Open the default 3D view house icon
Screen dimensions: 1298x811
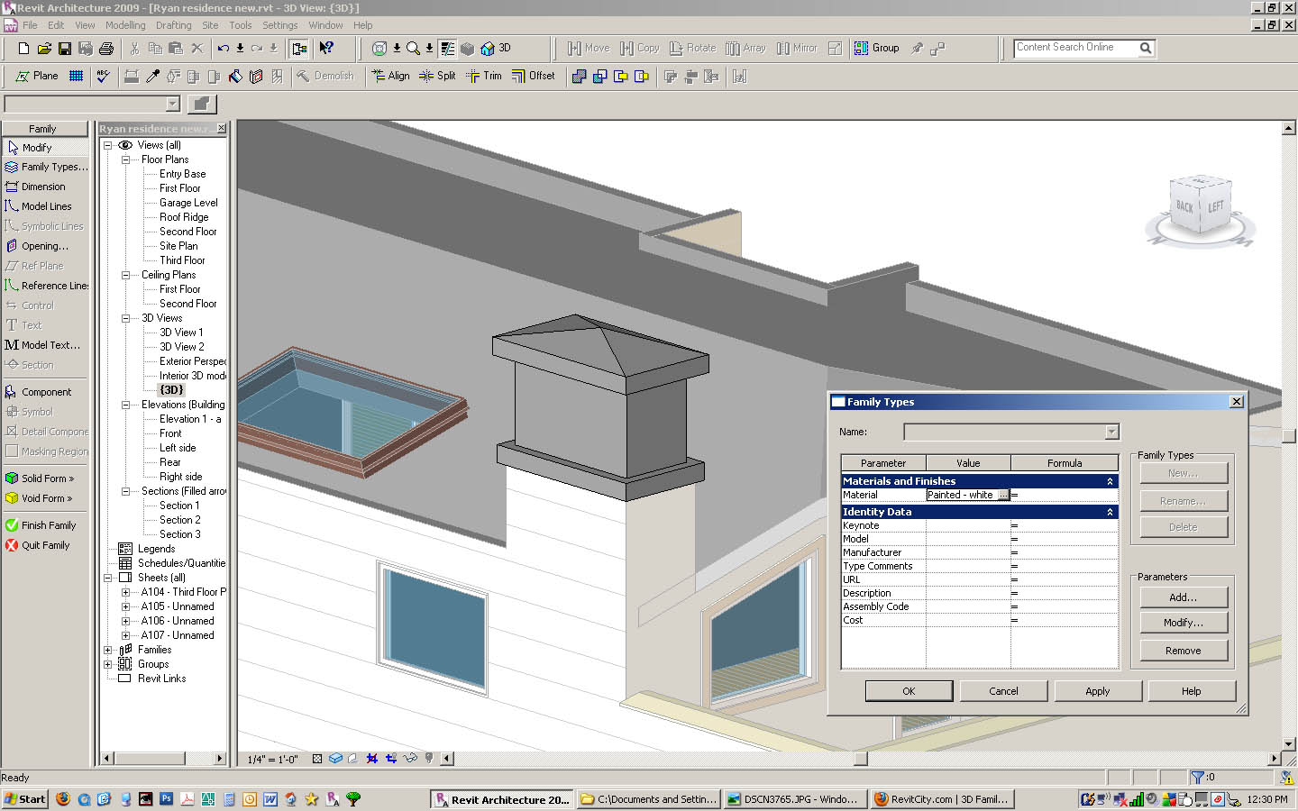point(488,49)
